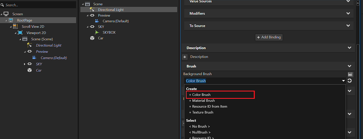Click the Viewport 2D icon

[20, 33]
